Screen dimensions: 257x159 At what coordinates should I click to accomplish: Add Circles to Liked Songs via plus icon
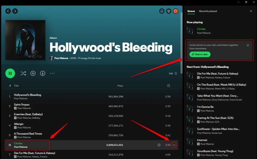click(159, 145)
